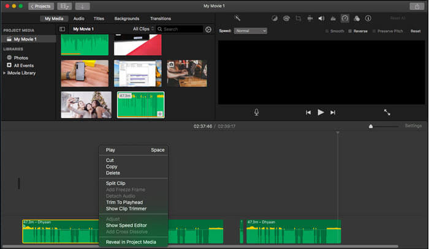429x249 pixels.
Task: Open the clip filter and audio effects icon
Action: point(356,18)
